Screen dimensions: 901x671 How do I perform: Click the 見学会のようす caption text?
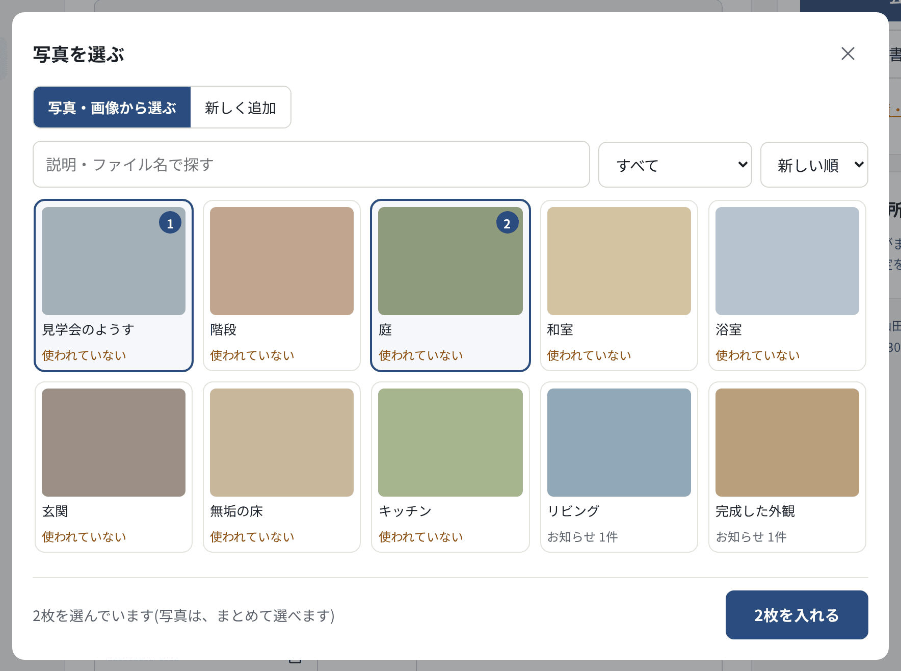pos(88,329)
